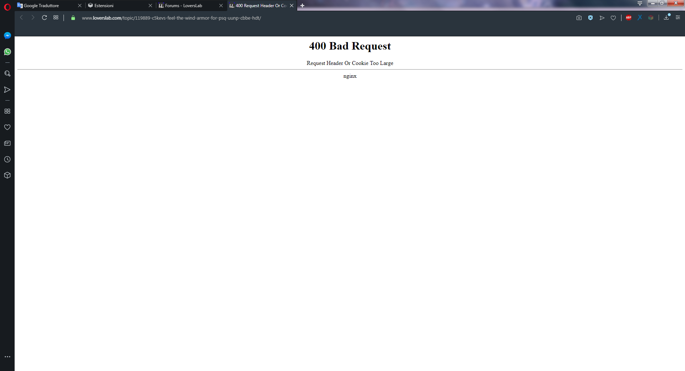Viewport: 685px width, 371px height.
Task: Open Extensions cube in the sidebar
Action: [x=7, y=175]
